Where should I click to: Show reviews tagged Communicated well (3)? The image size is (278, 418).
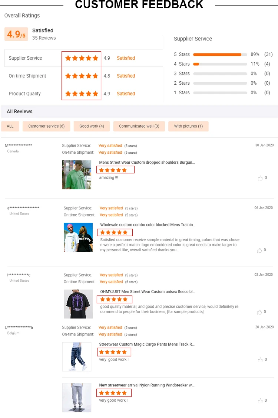[x=139, y=126]
